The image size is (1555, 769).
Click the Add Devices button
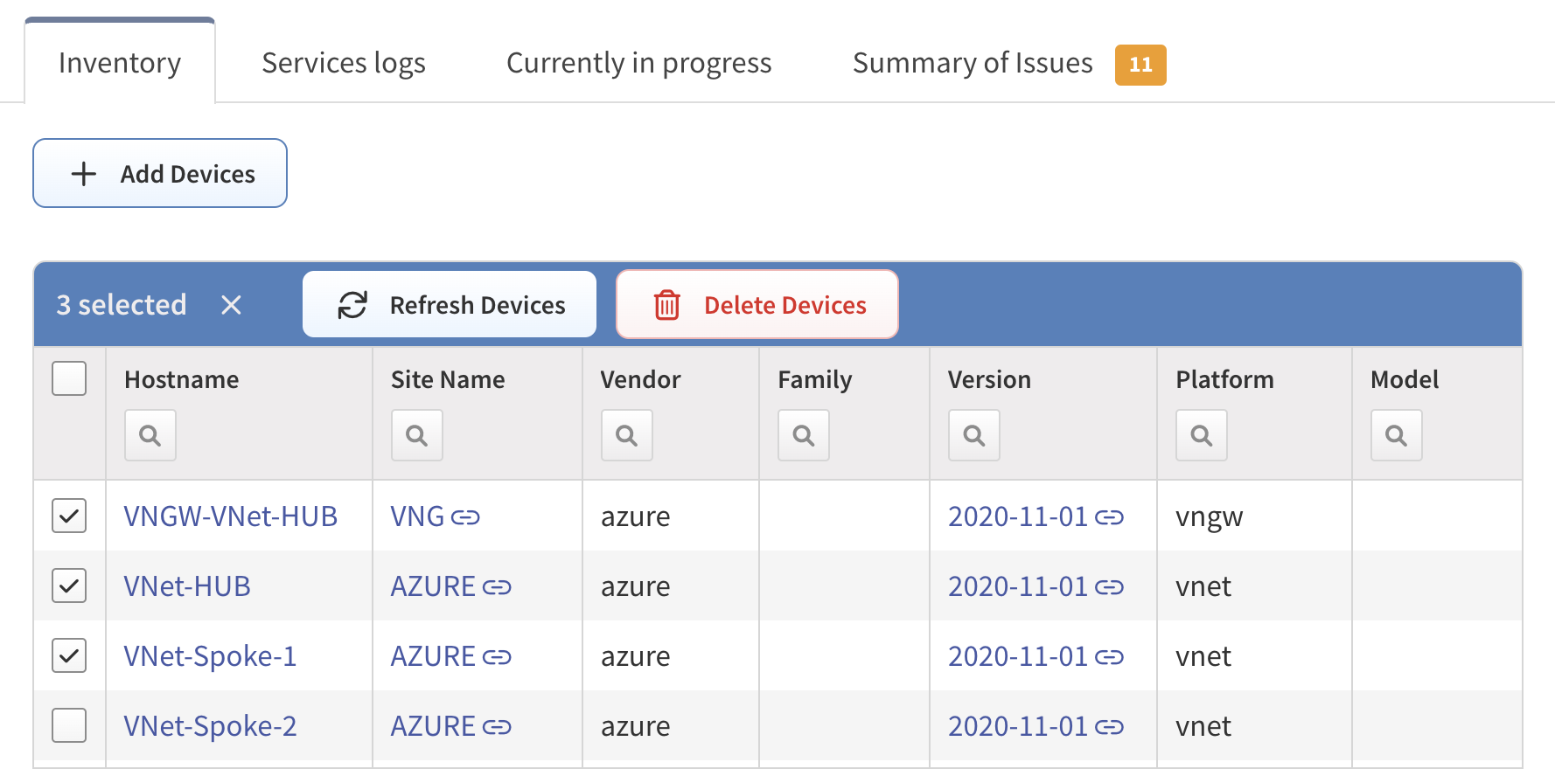coord(160,173)
